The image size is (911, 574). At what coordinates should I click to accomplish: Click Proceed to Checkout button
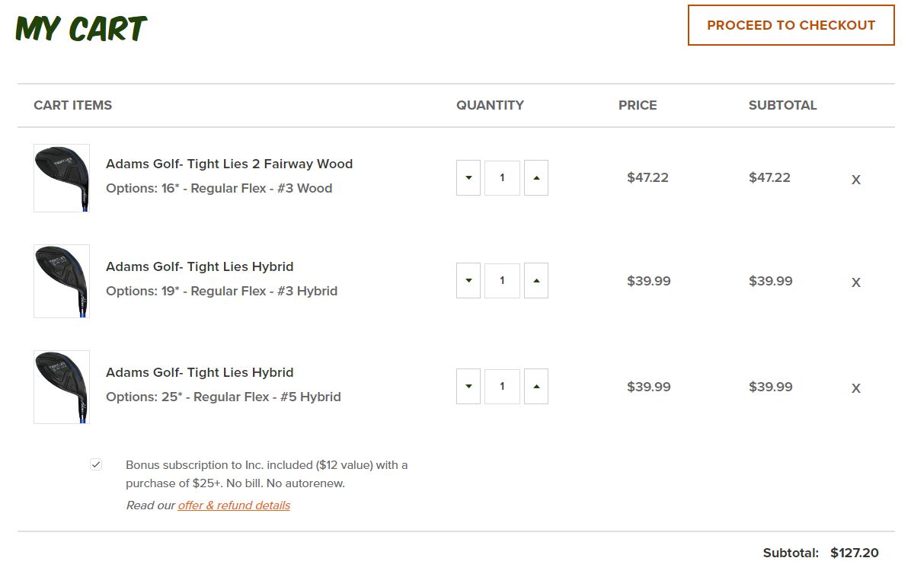coord(791,25)
